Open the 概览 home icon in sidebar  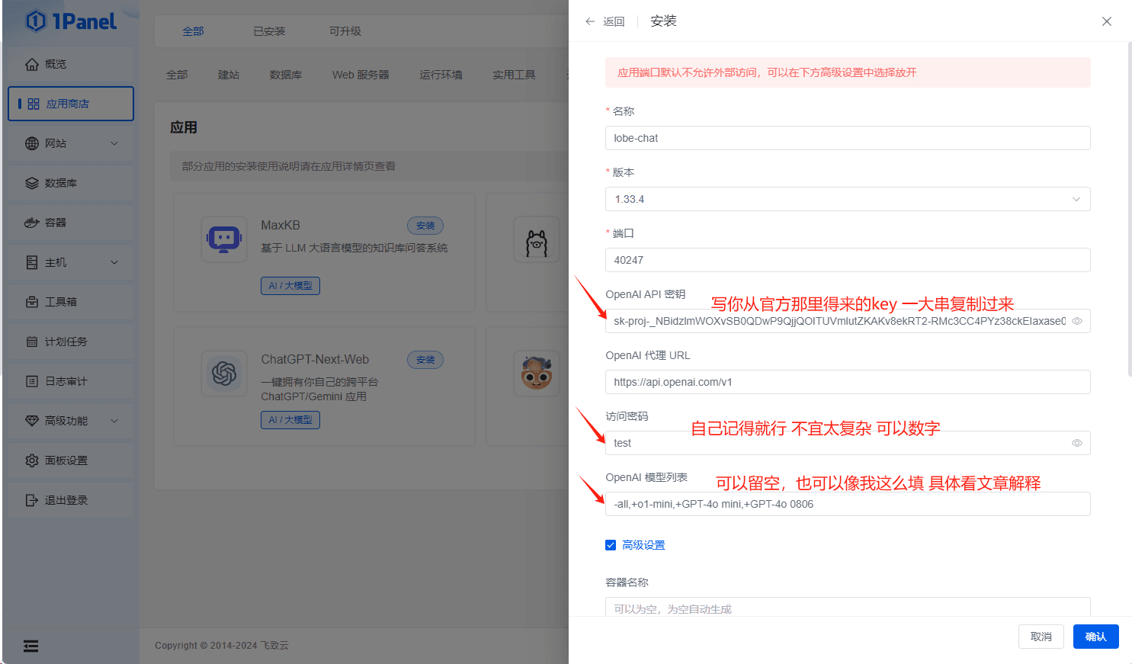[32, 64]
